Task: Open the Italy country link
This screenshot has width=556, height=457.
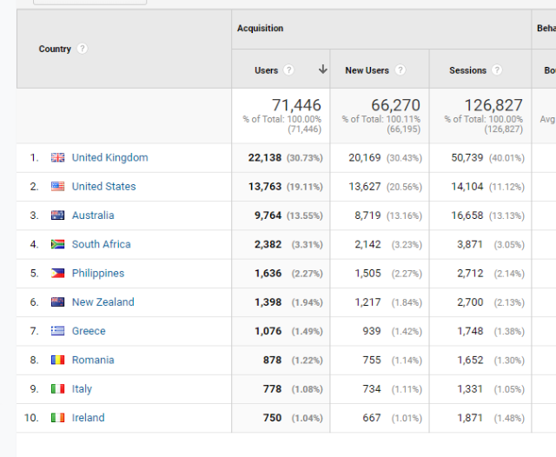Action: point(82,389)
